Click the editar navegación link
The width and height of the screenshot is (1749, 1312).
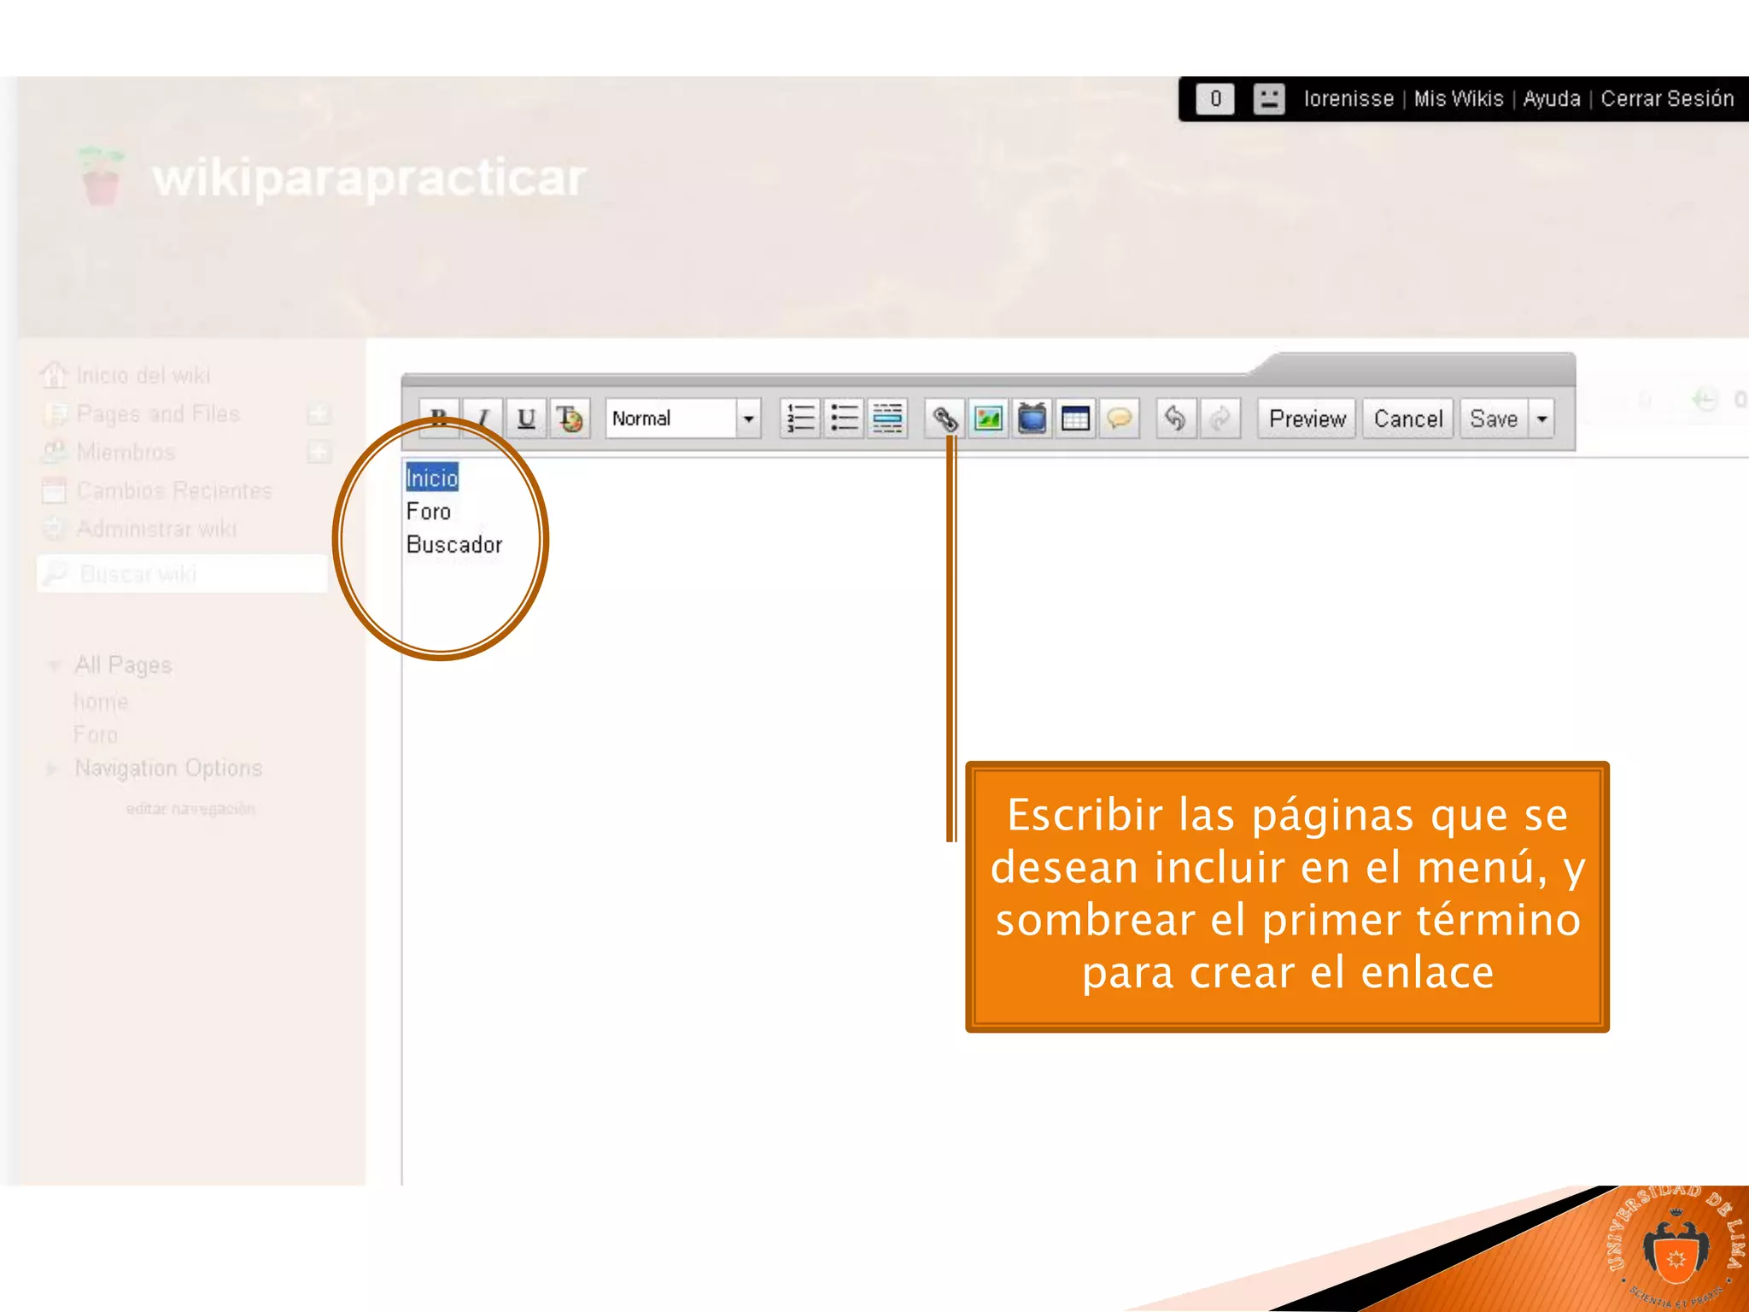[190, 808]
